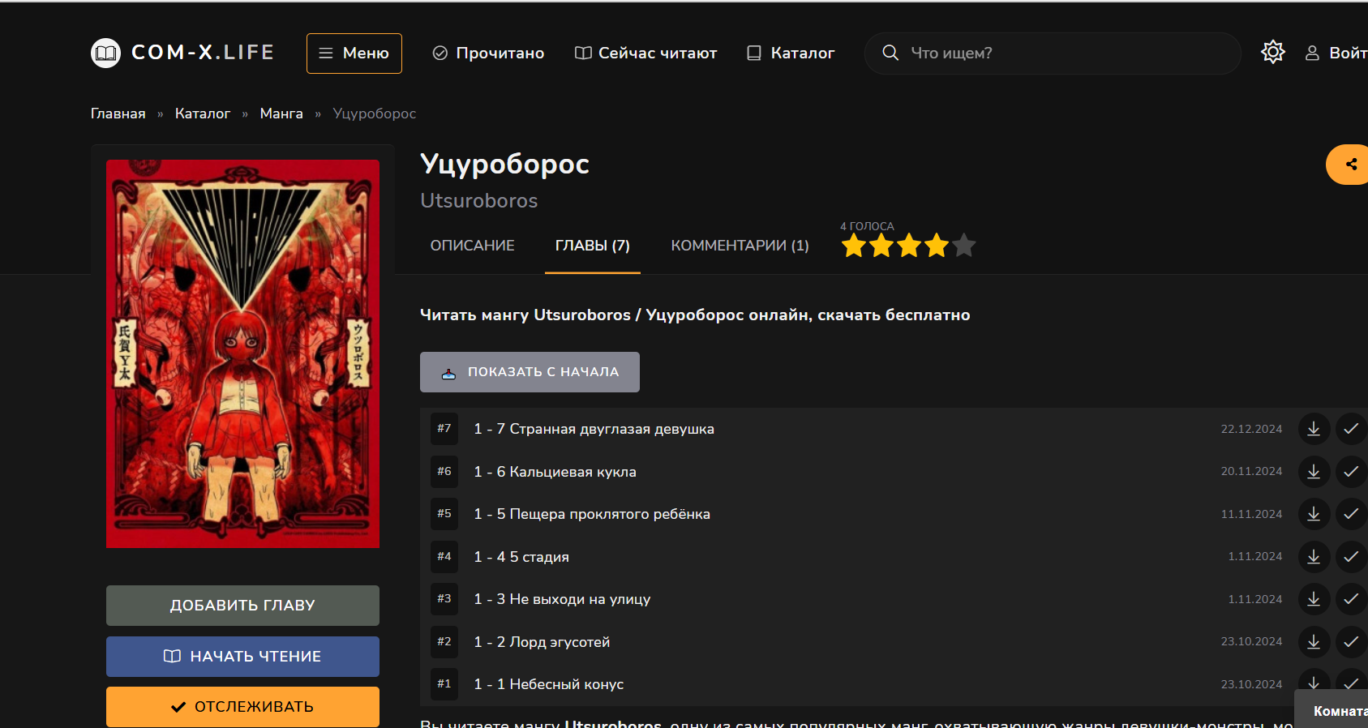
Task: Mark chapter 1 - 7 Странная двуглазая девушка as read
Action: coord(1351,429)
